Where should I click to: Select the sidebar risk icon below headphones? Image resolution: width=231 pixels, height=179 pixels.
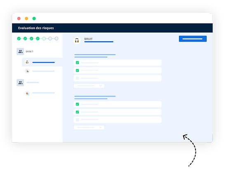tap(27, 71)
